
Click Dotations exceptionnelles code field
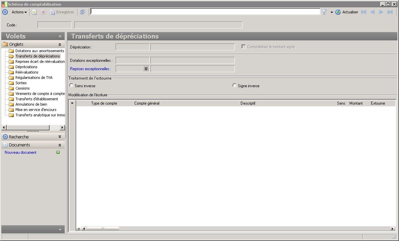pos(133,61)
